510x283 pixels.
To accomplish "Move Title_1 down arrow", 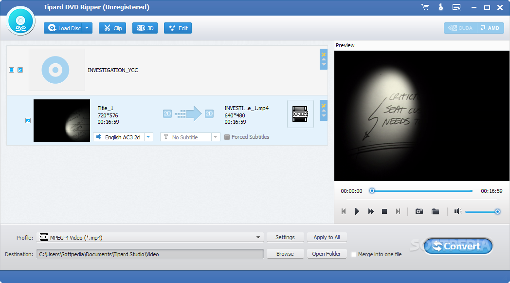I will [x=324, y=115].
